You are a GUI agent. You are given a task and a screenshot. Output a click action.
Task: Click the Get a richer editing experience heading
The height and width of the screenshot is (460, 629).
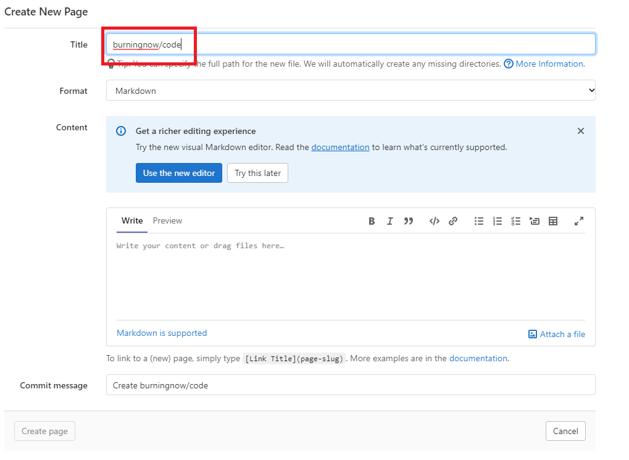click(196, 132)
